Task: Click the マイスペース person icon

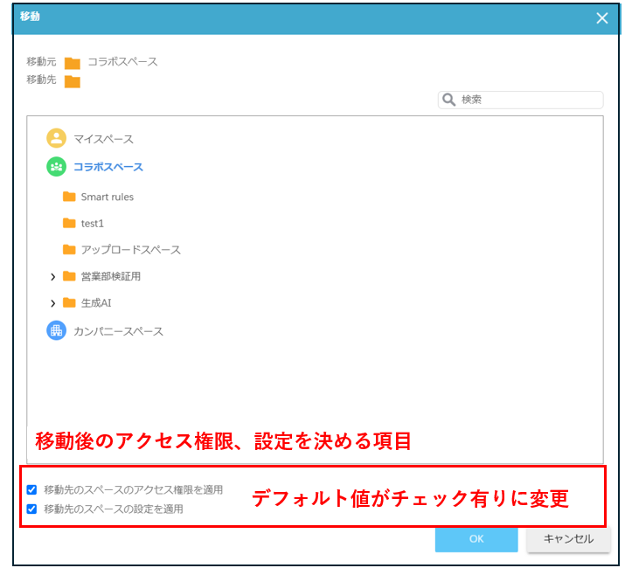Action: click(x=56, y=138)
